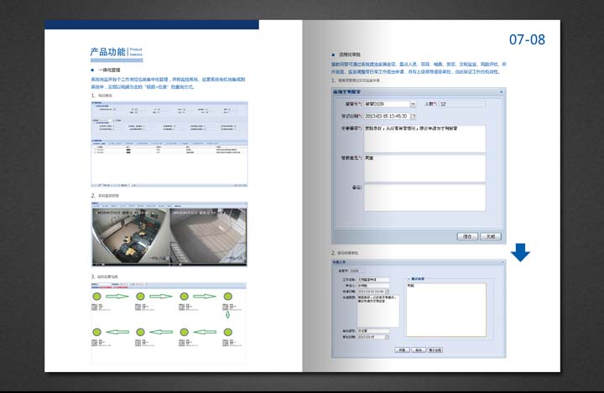604x393 pixels.
Task: Close the upper form dialog with X
Action: [x=501, y=90]
